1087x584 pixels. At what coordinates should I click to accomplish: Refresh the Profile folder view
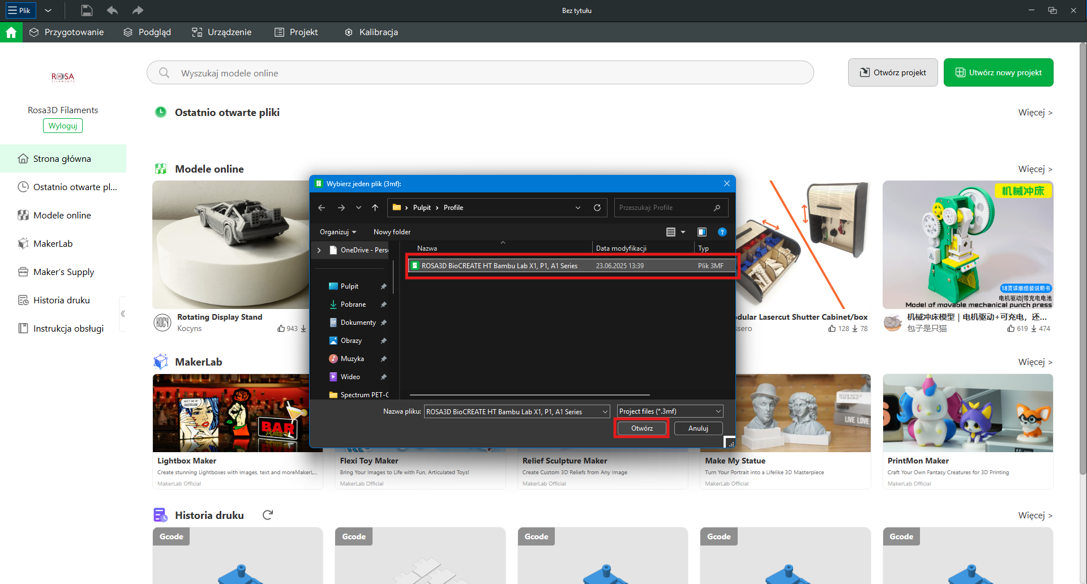[597, 208]
